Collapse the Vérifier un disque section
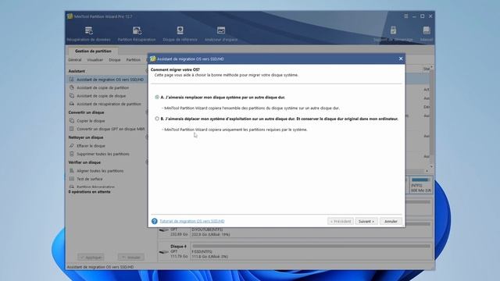 147,162
